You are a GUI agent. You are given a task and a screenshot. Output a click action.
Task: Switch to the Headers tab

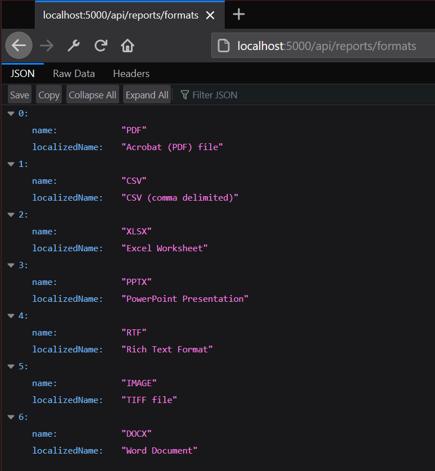click(131, 74)
